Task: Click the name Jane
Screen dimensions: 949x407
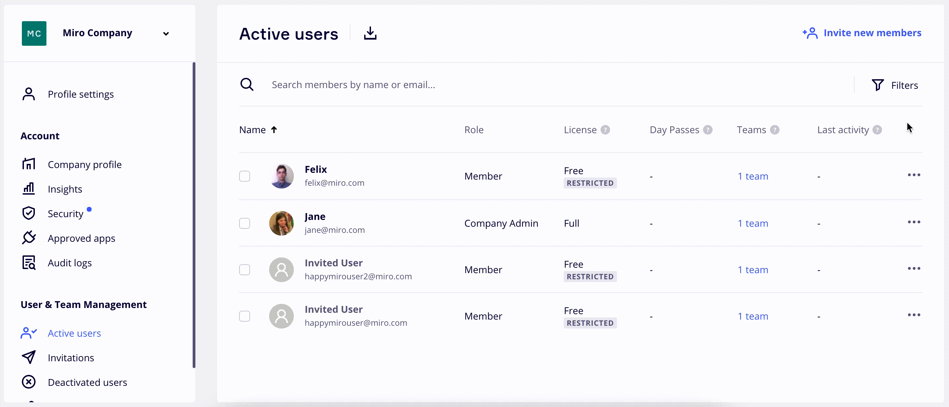Action: (x=315, y=216)
